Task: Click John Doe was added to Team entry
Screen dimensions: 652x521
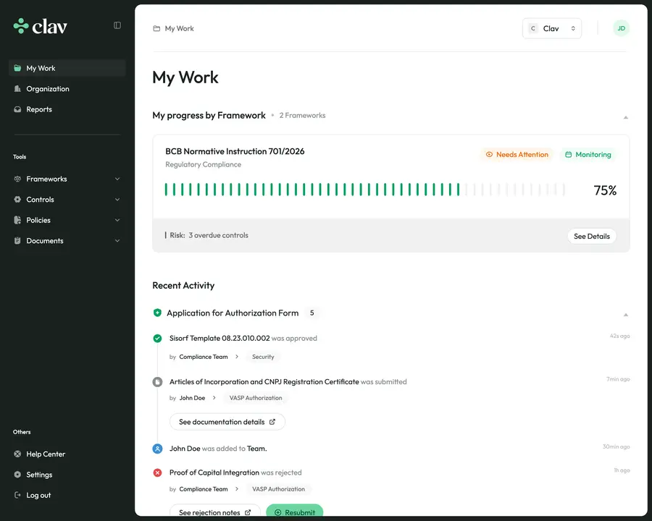Action: pyautogui.click(x=218, y=449)
